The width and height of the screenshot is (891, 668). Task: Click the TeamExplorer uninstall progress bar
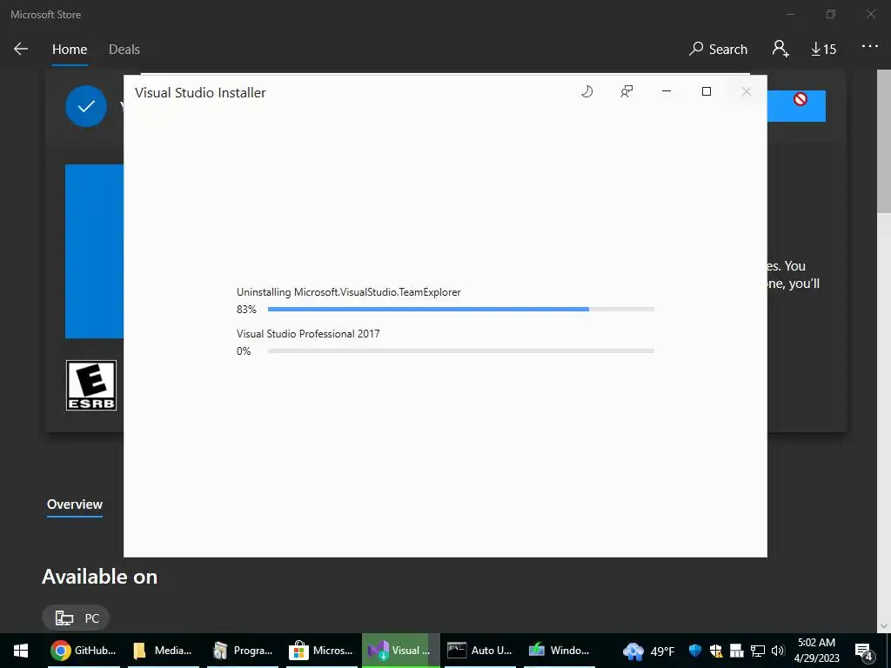461,309
